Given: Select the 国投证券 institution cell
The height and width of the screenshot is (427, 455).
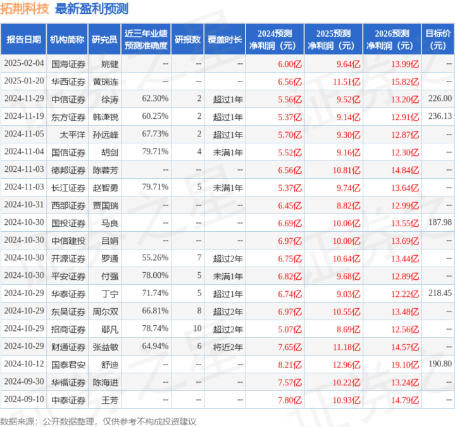Looking at the screenshot, I should (x=68, y=223).
